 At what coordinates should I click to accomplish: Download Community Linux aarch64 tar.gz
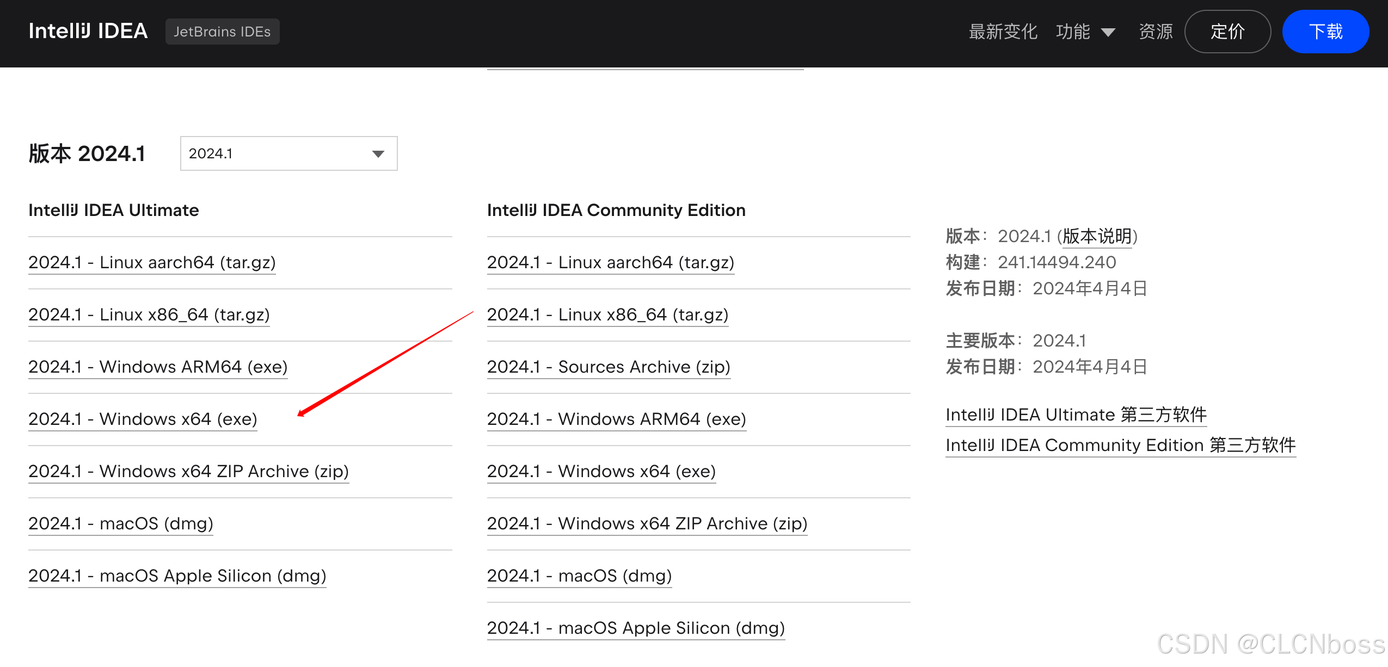611,262
